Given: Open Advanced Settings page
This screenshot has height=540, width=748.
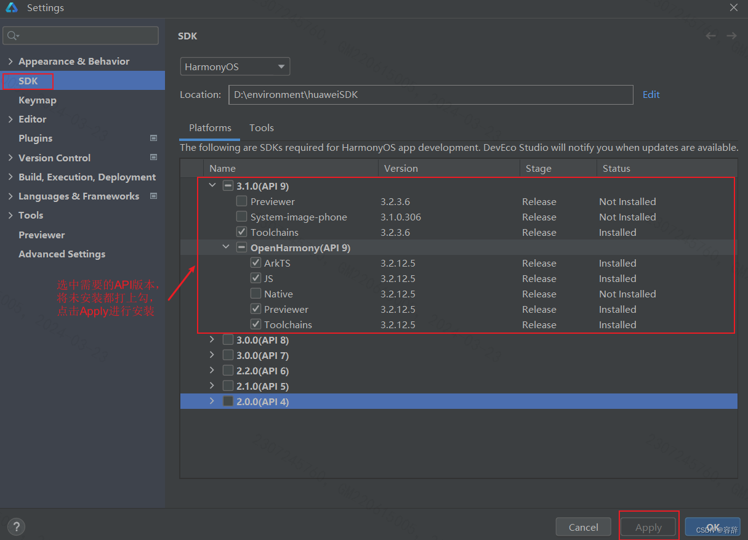Looking at the screenshot, I should pyautogui.click(x=62, y=254).
